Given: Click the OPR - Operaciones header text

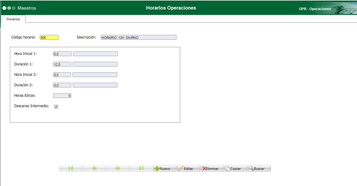Looking at the screenshot, I should coord(315,9).
